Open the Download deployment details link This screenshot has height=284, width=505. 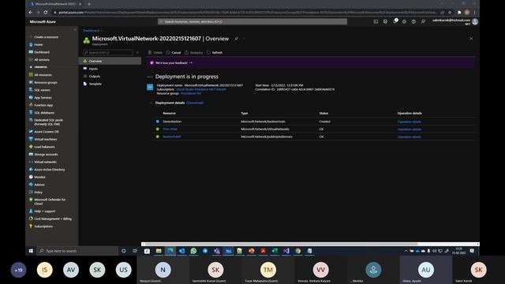coord(195,103)
